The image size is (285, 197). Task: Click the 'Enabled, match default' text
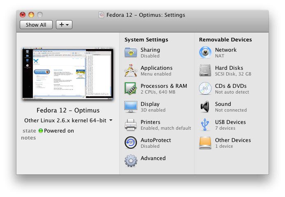(x=166, y=128)
